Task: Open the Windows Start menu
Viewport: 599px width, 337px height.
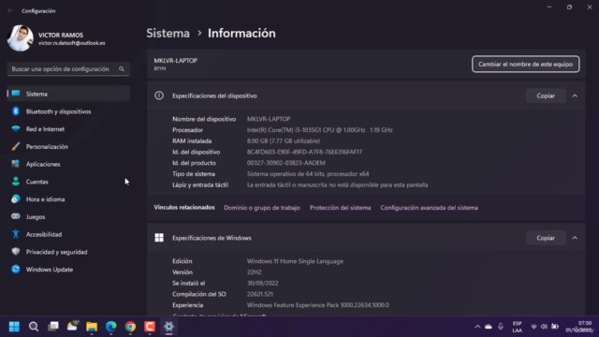Action: [14, 327]
